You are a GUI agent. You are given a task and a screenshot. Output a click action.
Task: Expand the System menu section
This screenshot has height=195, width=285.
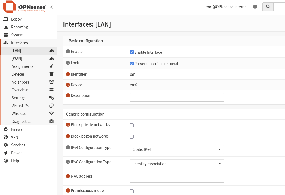pyautogui.click(x=29, y=35)
